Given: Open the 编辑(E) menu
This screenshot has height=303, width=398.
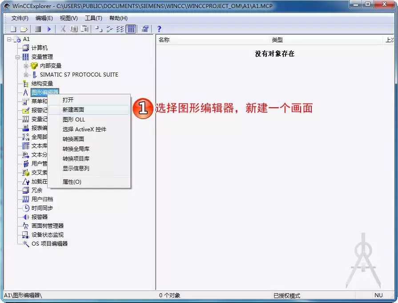Looking at the screenshot, I should tap(44, 18).
